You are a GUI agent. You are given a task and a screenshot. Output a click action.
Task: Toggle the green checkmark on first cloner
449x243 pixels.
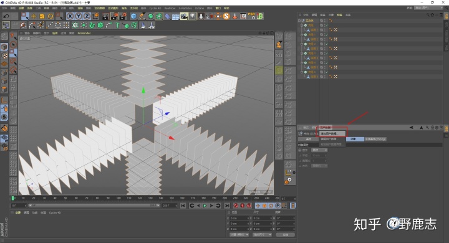[x=326, y=26]
